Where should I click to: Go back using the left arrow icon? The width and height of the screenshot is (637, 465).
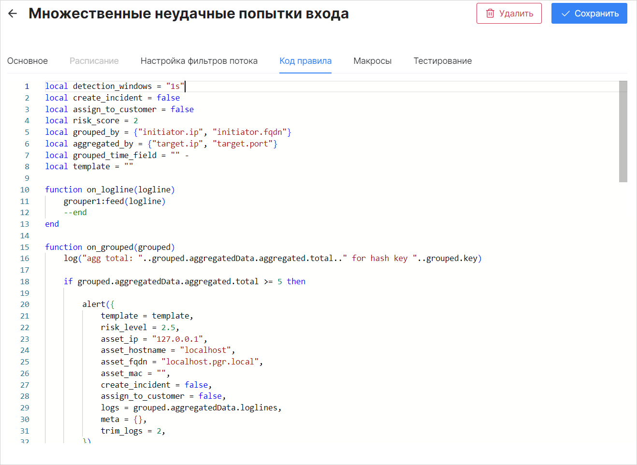[13, 14]
